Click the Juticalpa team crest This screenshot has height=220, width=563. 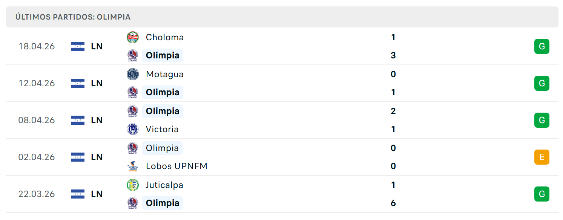[x=133, y=185]
